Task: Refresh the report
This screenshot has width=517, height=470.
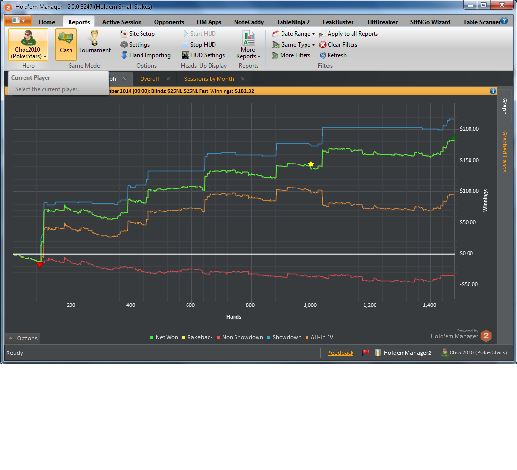Action: (333, 55)
